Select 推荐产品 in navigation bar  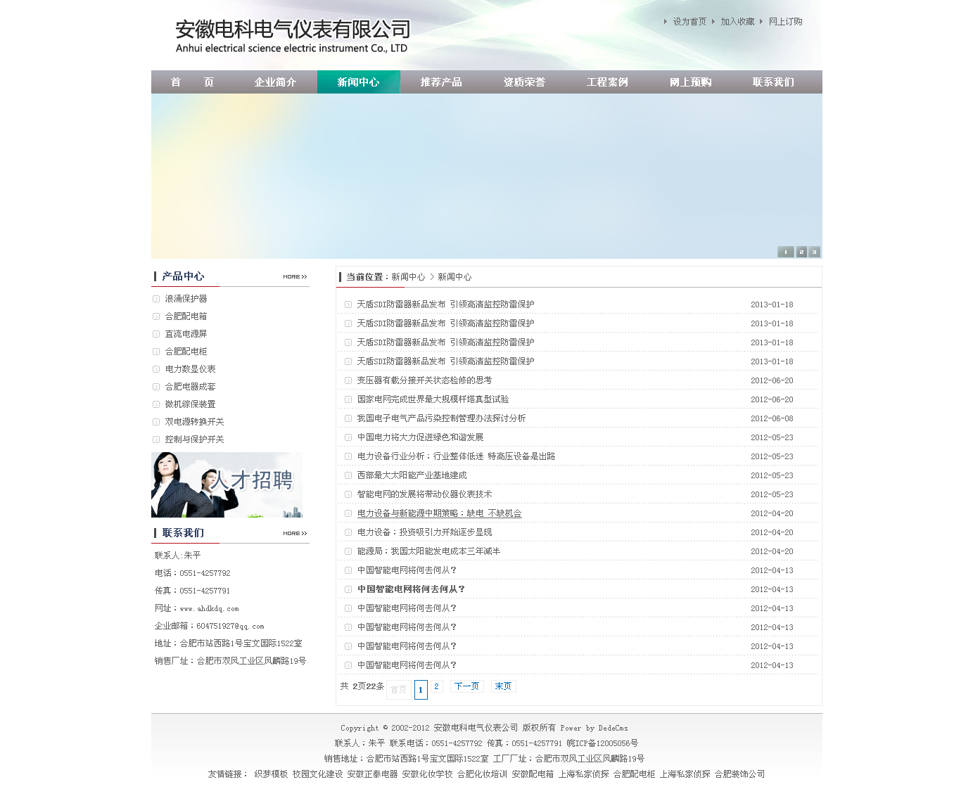[441, 82]
